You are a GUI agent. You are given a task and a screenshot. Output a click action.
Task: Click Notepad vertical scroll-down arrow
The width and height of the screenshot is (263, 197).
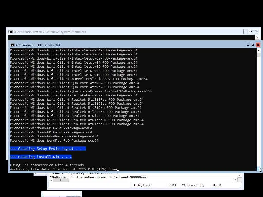point(240,175)
